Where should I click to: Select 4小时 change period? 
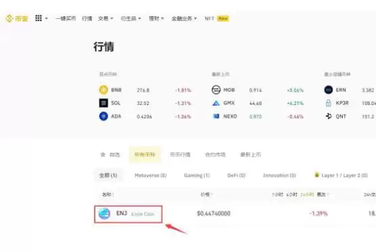click(291, 194)
